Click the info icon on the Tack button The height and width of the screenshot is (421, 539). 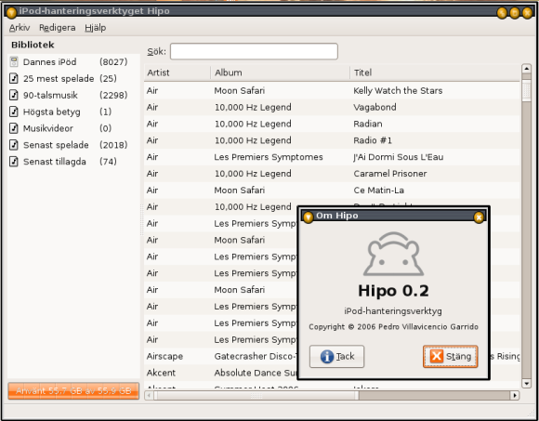(x=327, y=356)
